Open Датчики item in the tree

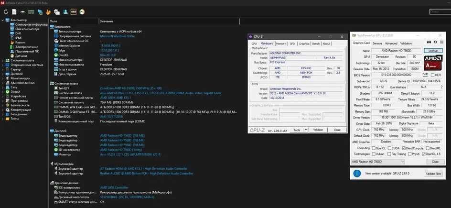(21, 56)
